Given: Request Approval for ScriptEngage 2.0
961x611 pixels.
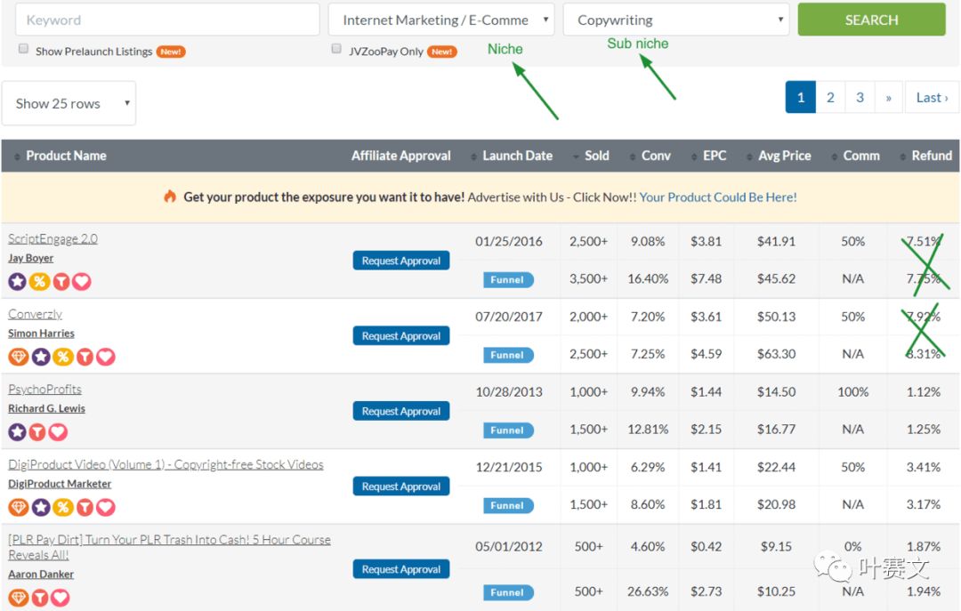Looking at the screenshot, I should 400,261.
